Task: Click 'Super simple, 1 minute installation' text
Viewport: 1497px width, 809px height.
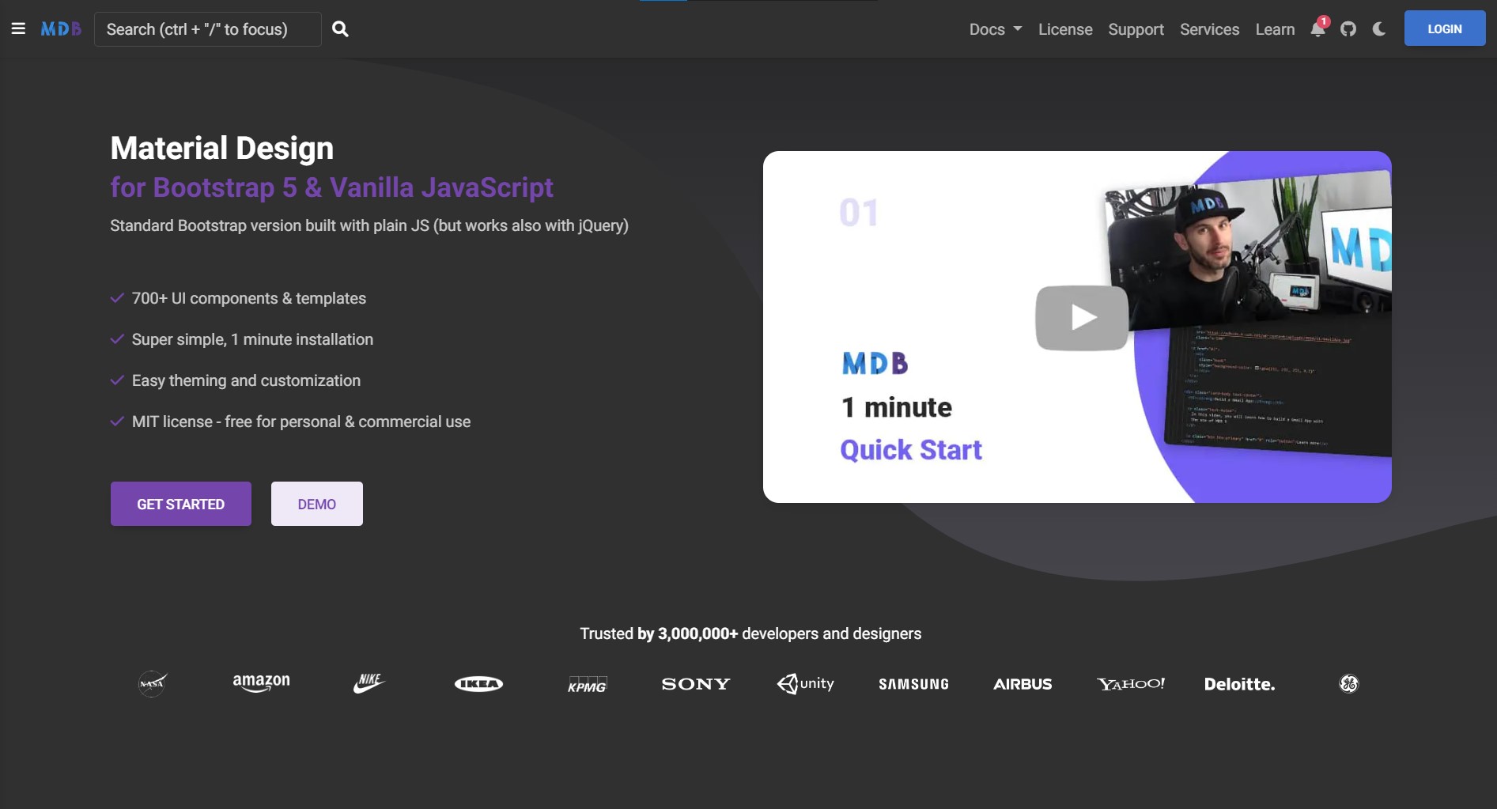Action: [x=252, y=339]
